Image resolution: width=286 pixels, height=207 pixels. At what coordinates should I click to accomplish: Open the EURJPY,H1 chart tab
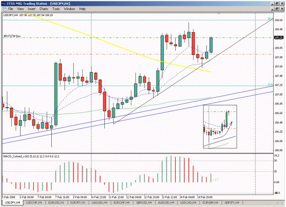pos(78,202)
